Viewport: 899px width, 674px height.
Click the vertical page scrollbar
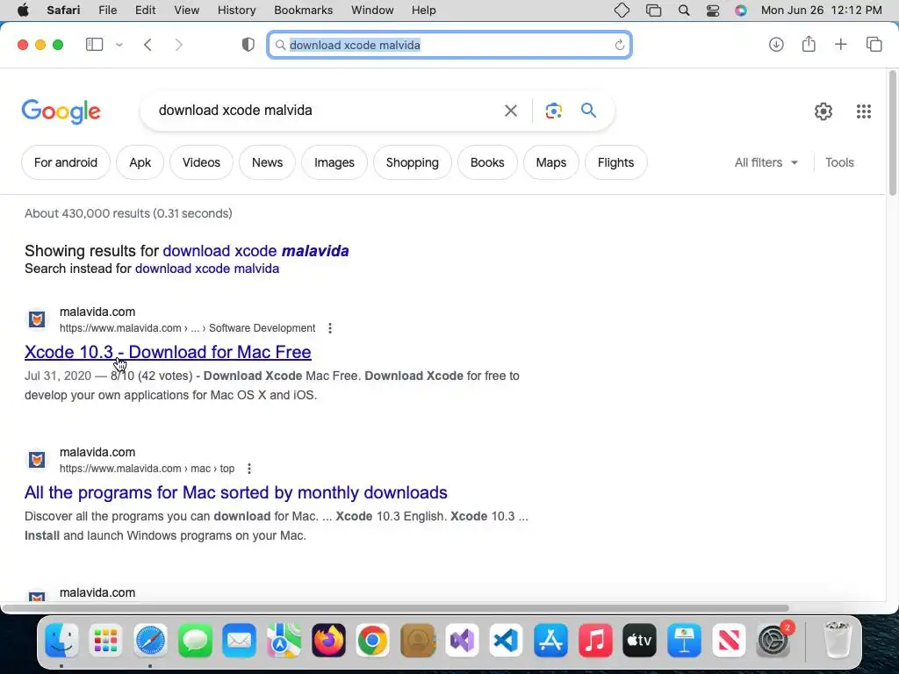coord(893,133)
